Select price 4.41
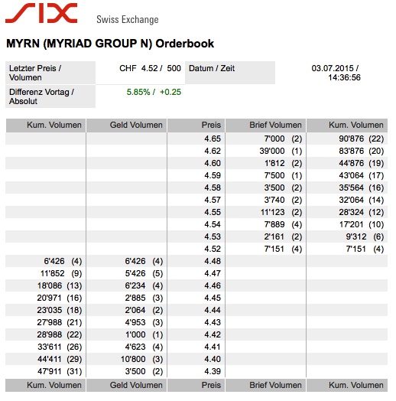This screenshot has height=401, width=396. [x=213, y=347]
